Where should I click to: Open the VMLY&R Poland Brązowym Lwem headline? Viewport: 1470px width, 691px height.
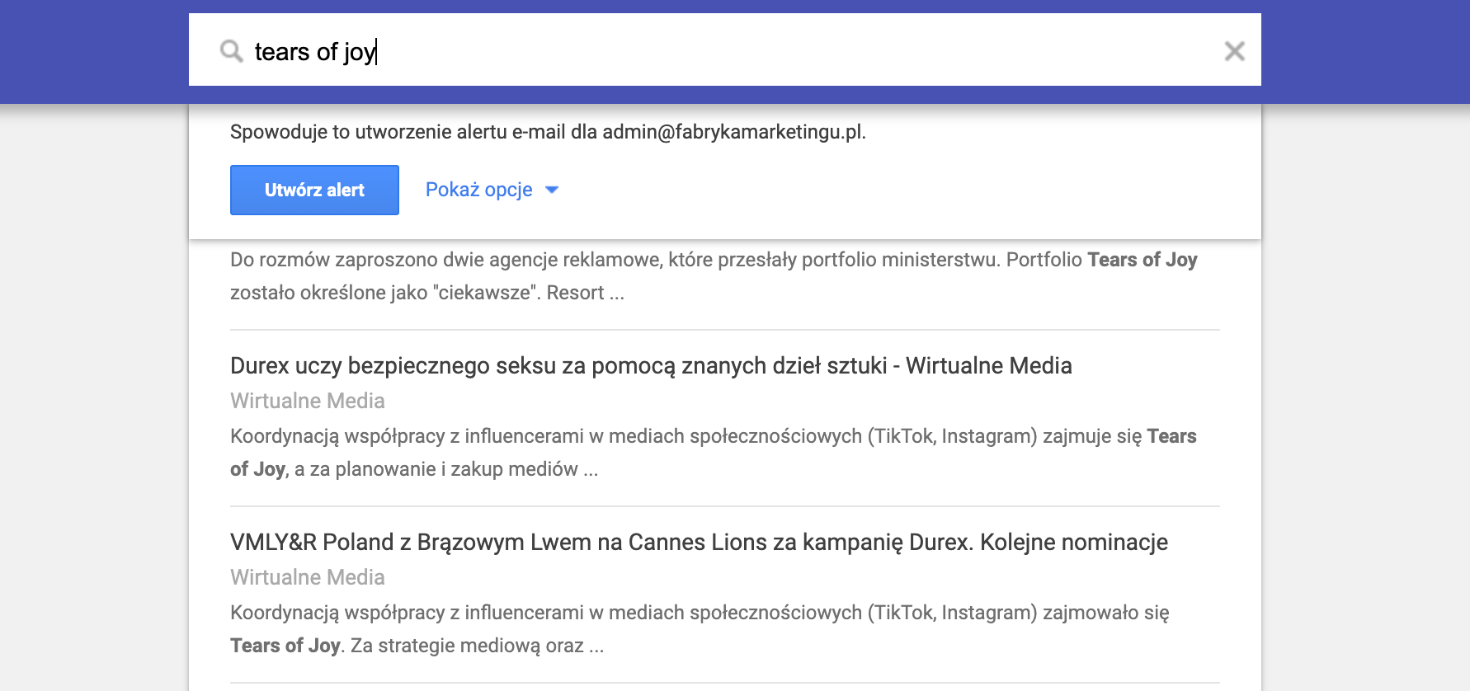699,542
